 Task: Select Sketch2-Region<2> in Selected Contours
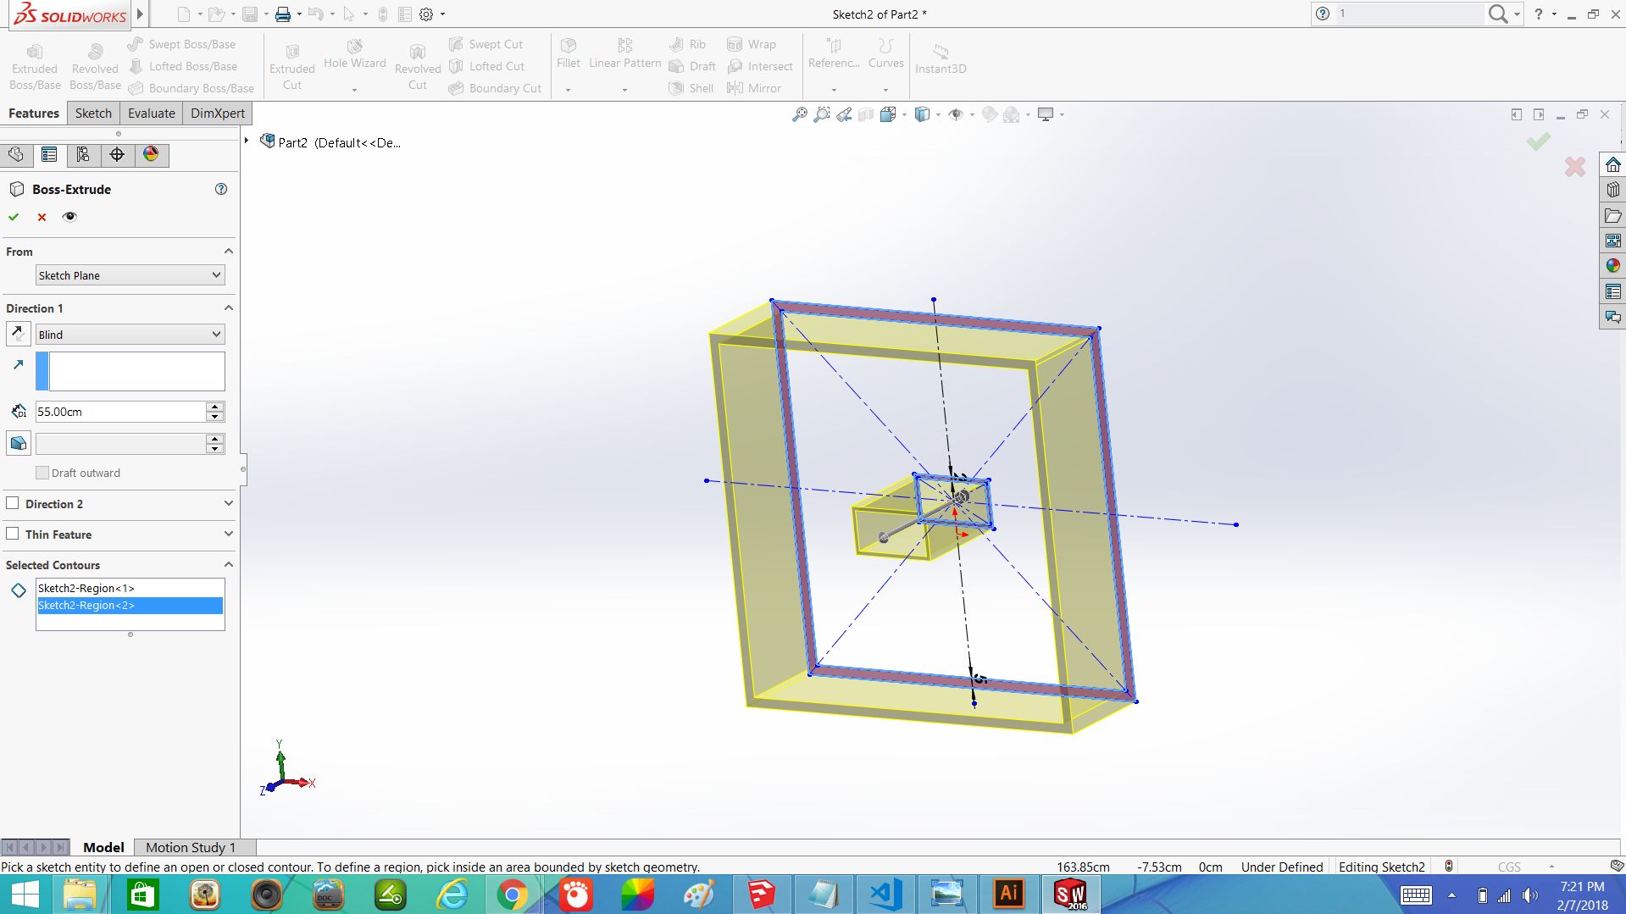130,605
